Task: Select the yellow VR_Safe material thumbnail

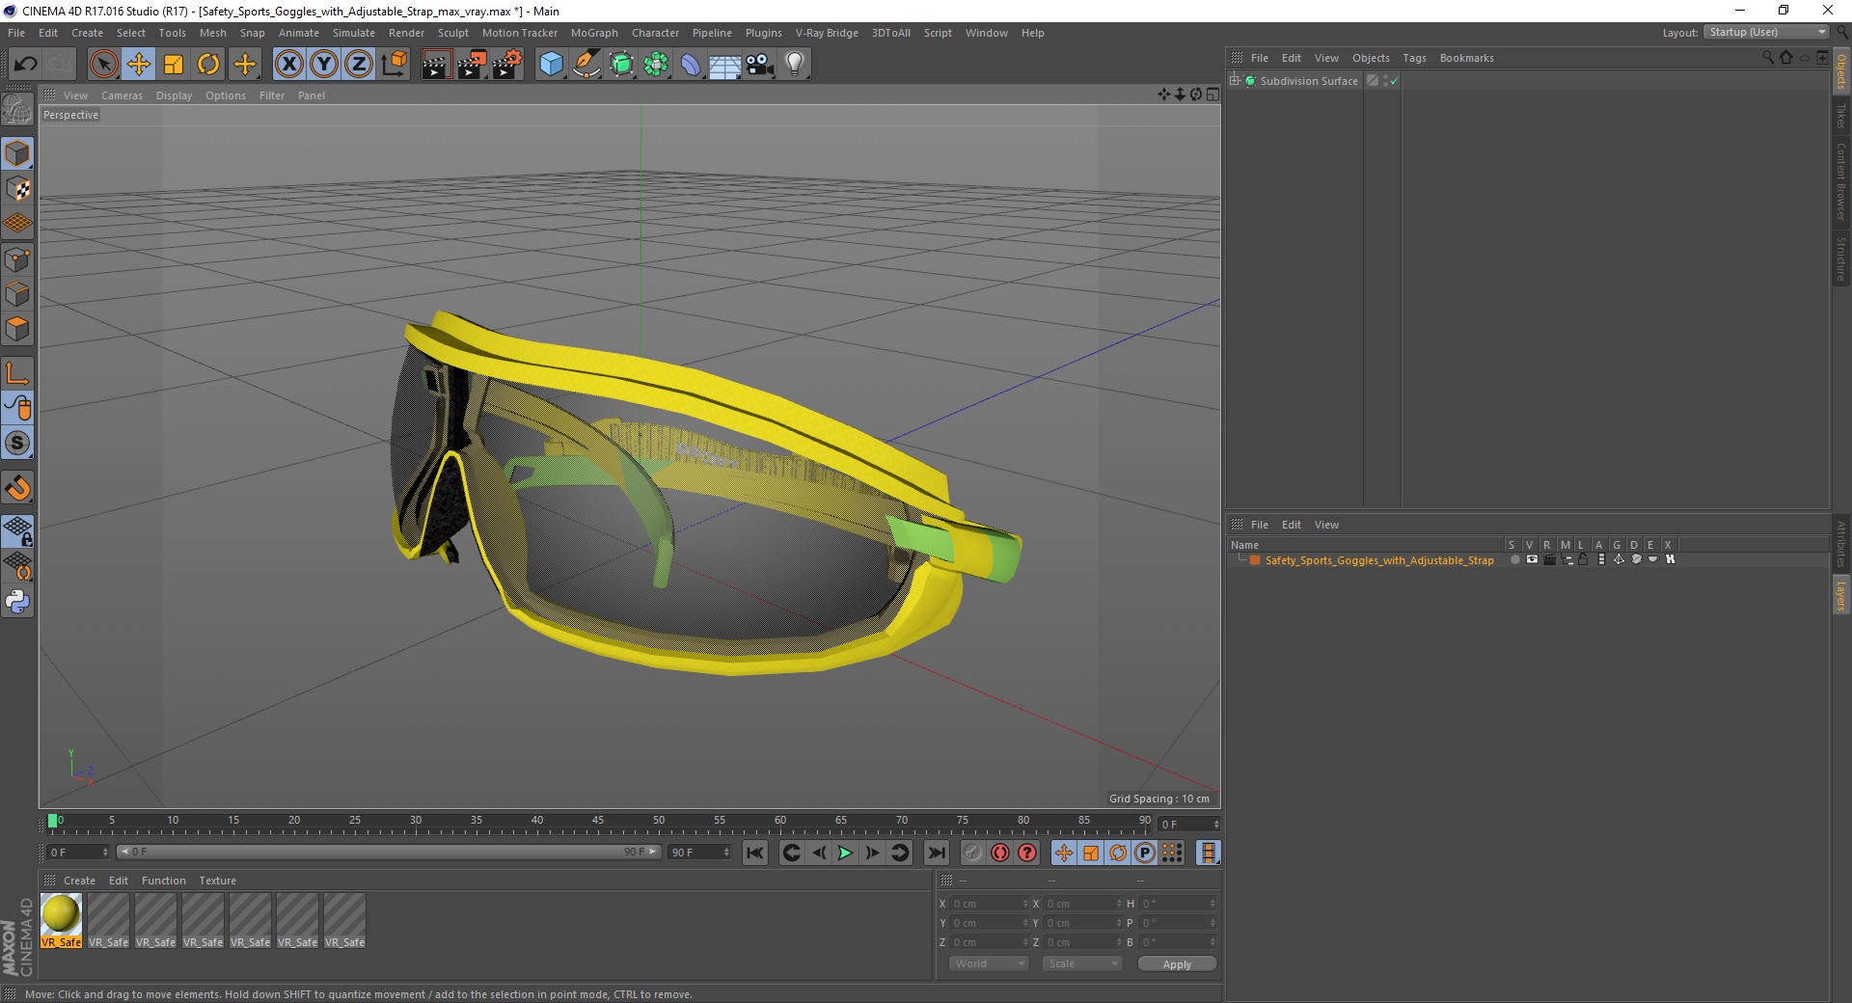Action: [61, 913]
